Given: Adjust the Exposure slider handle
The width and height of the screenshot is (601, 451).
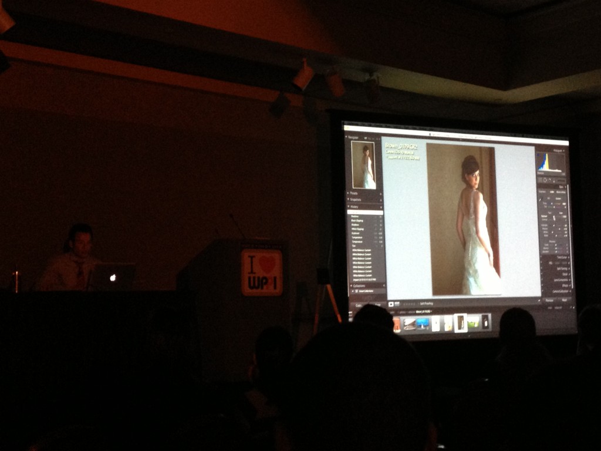Looking at the screenshot, I should click(554, 217).
